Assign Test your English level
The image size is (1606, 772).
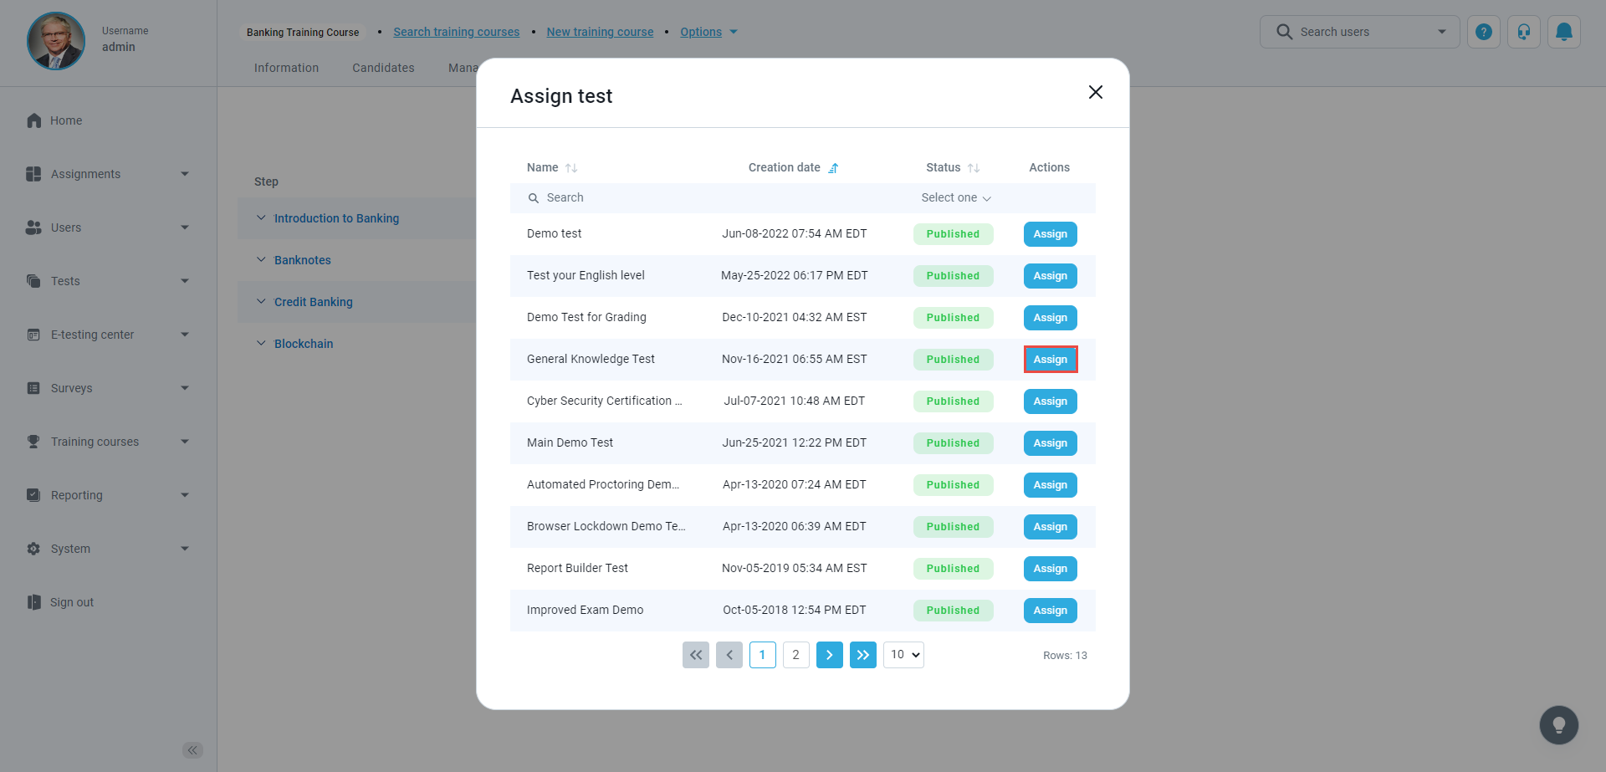coord(1051,276)
